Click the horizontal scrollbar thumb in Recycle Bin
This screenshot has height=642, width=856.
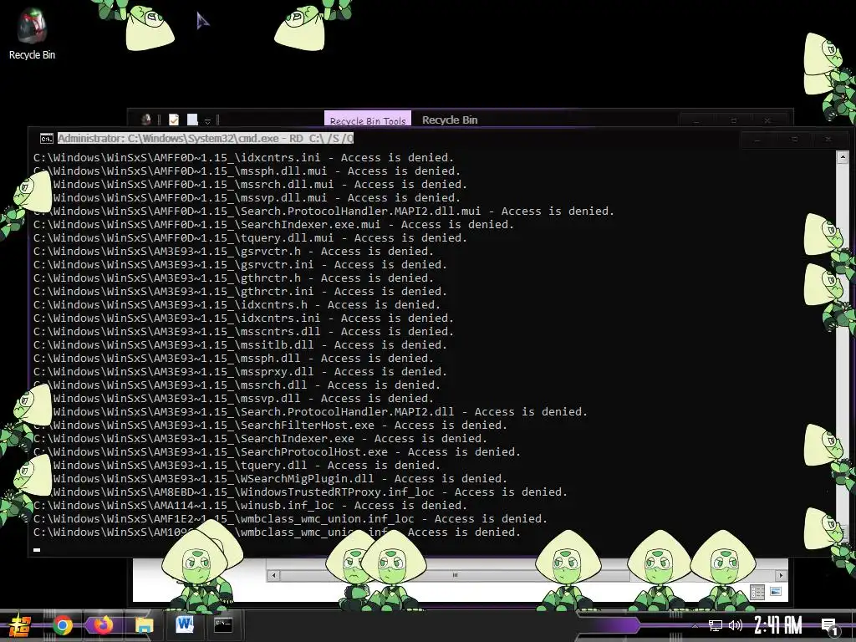tap(455, 575)
